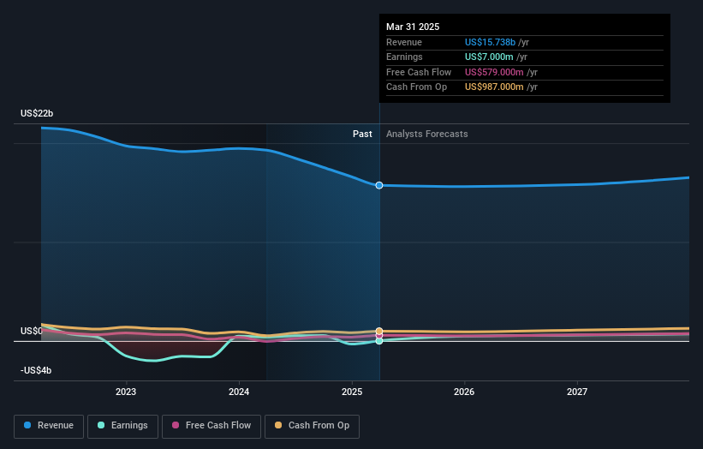Click the US$579.000m free cash flow value
Viewport: 703px width, 449px height.
(x=494, y=72)
